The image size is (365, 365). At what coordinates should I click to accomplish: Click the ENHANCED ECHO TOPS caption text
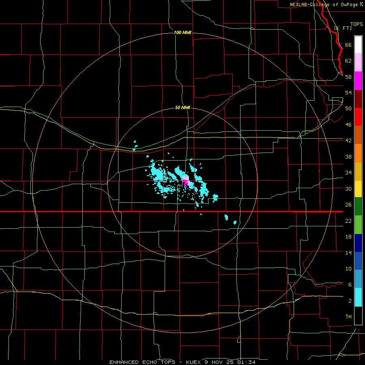click(x=142, y=362)
